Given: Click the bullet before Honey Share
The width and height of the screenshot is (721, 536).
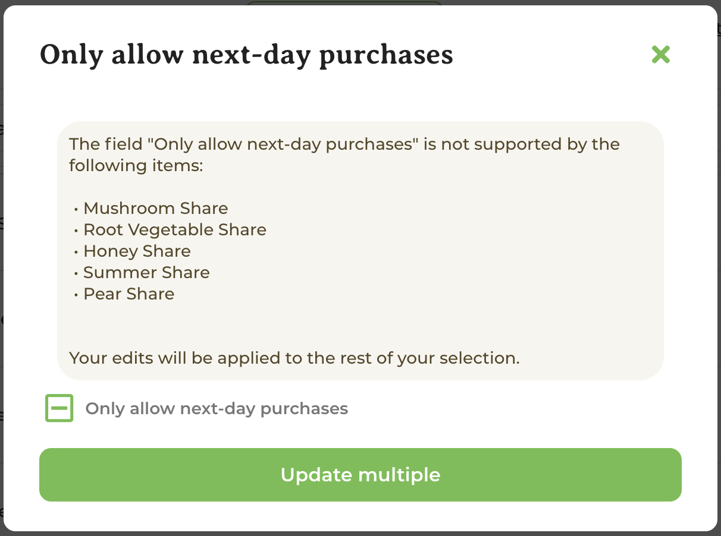Looking at the screenshot, I should [x=77, y=252].
